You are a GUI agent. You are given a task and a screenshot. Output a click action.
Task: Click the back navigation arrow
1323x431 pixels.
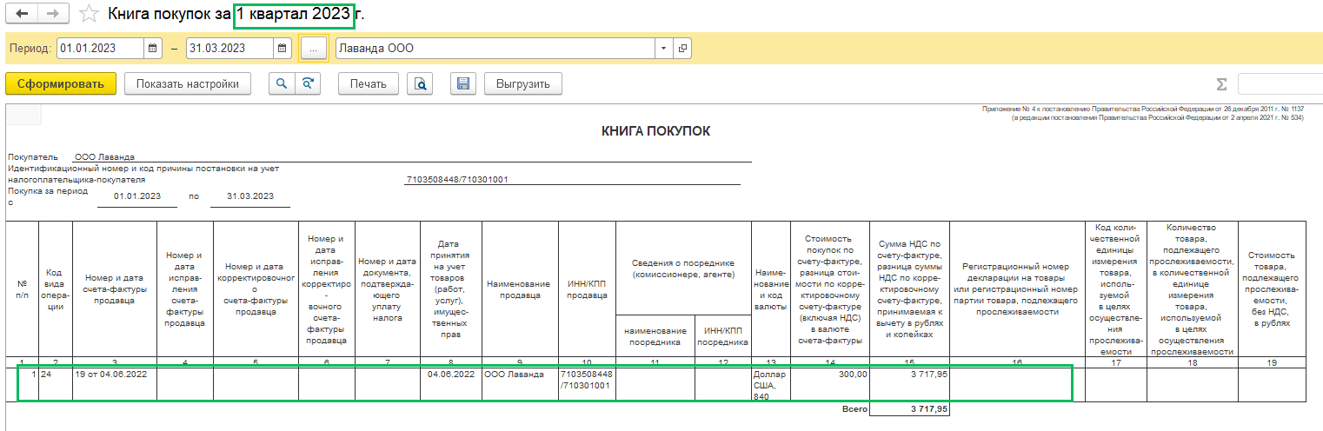click(22, 14)
